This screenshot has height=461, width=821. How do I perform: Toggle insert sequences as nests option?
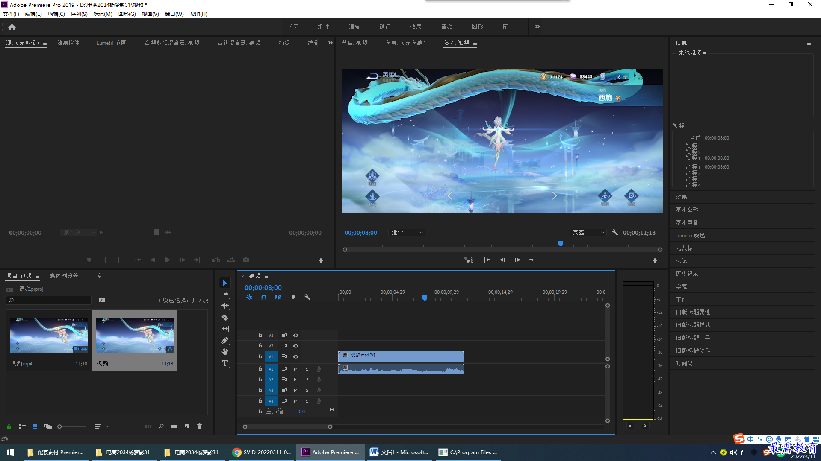point(249,297)
